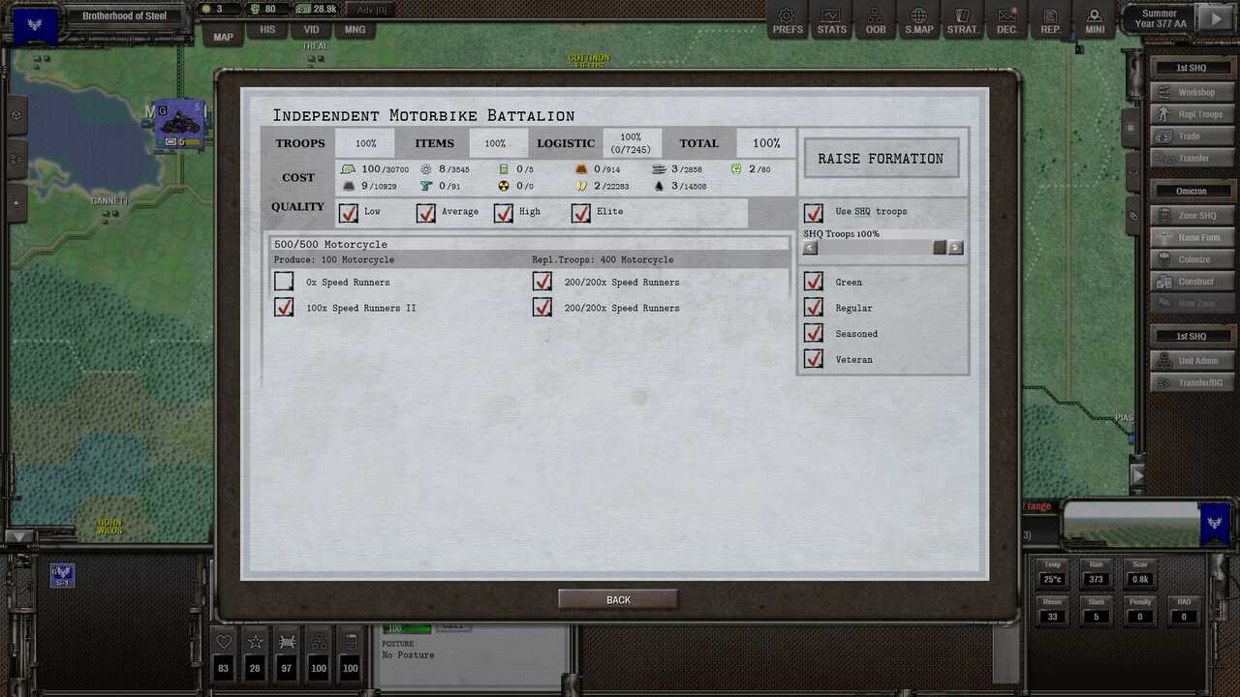1240x697 pixels.
Task: Switch to the MNG tab
Action: coord(356,30)
